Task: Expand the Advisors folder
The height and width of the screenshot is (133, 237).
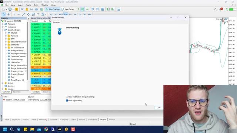Action: coord(6,36)
